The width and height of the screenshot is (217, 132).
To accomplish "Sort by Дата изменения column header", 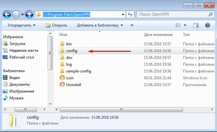I will pyautogui.click(x=158, y=35).
